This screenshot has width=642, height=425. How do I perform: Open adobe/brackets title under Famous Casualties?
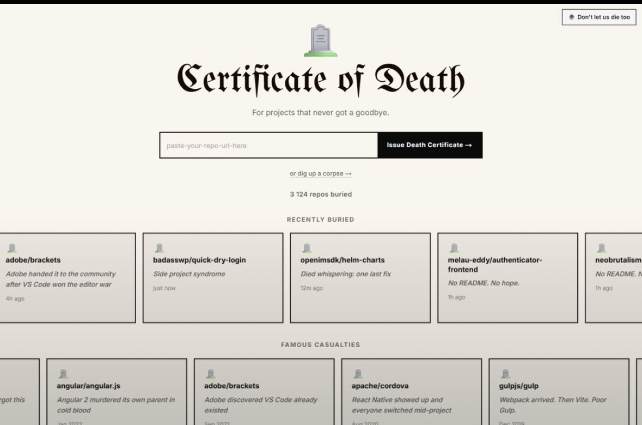232,386
